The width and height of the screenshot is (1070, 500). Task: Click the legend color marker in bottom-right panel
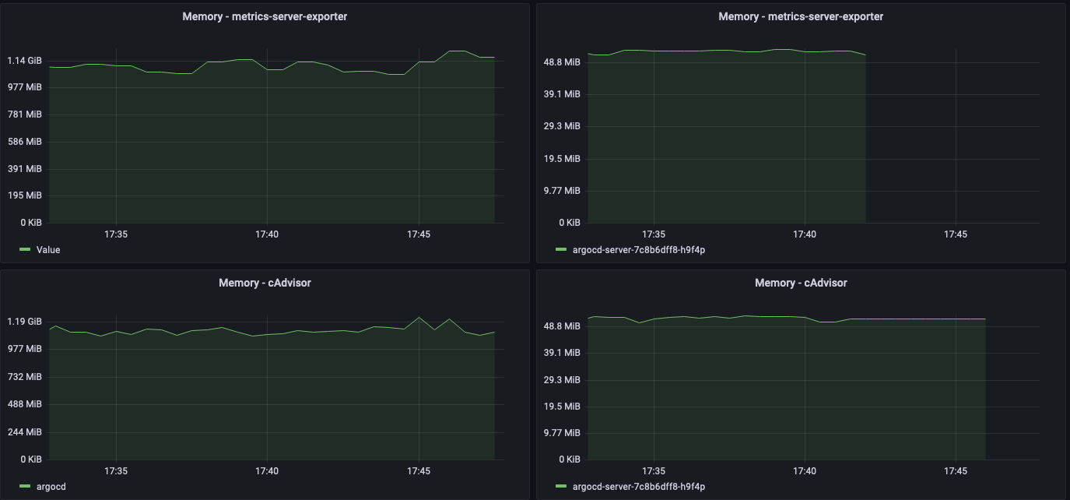point(560,486)
